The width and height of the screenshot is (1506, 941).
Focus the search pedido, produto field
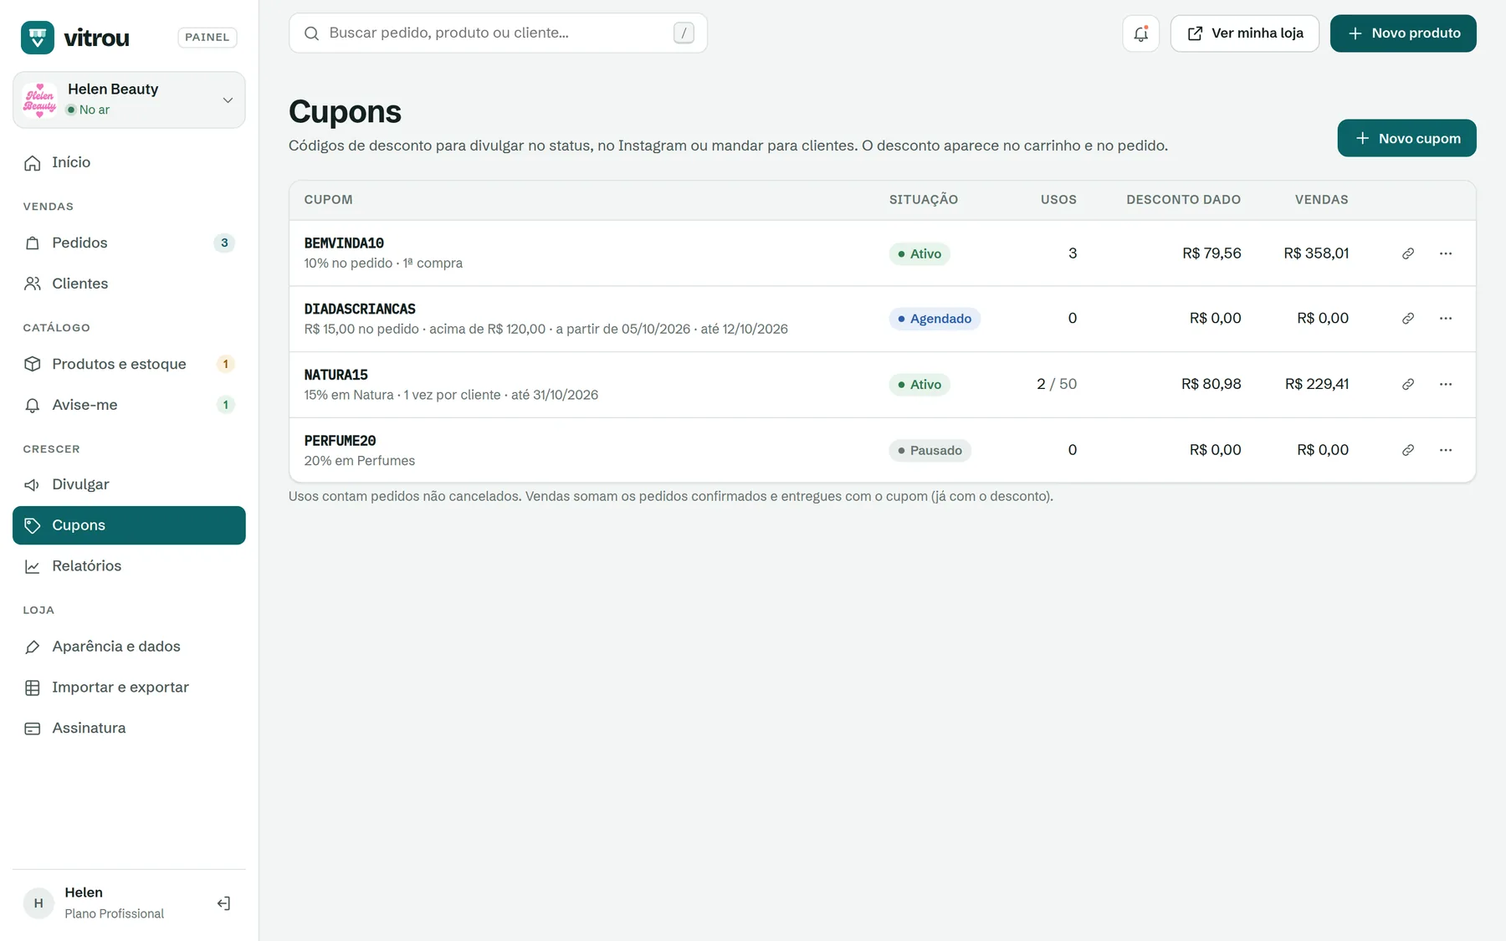pyautogui.click(x=498, y=33)
